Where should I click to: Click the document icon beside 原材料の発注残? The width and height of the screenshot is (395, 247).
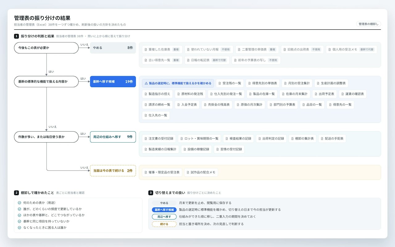[178, 94]
